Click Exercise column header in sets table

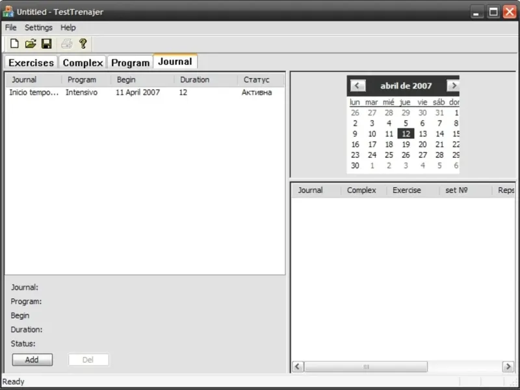pyautogui.click(x=413, y=190)
